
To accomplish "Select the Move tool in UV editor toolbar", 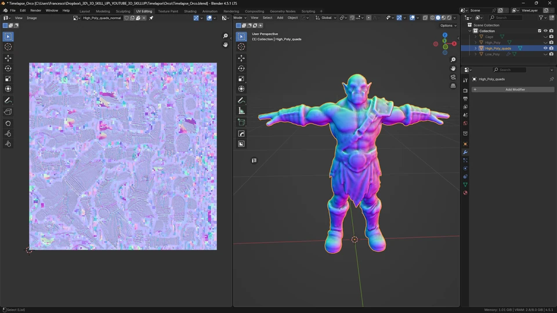I will 8,58.
